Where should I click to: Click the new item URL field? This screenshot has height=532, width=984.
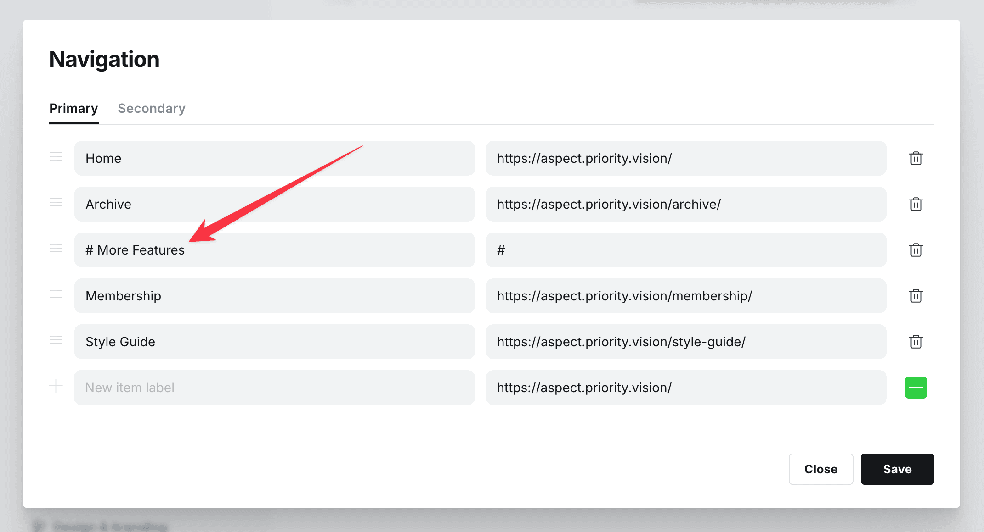pos(686,388)
